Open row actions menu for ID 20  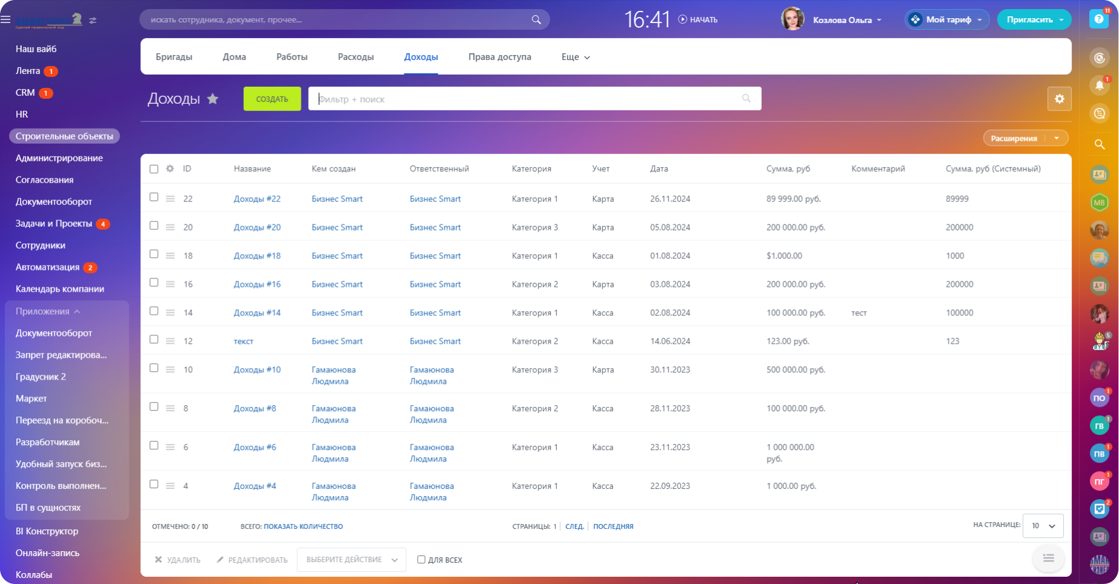click(x=170, y=227)
